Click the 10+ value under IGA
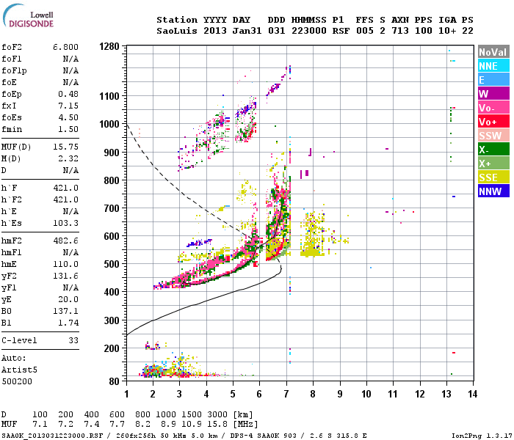The height and width of the screenshot is (440, 514). pos(447,31)
